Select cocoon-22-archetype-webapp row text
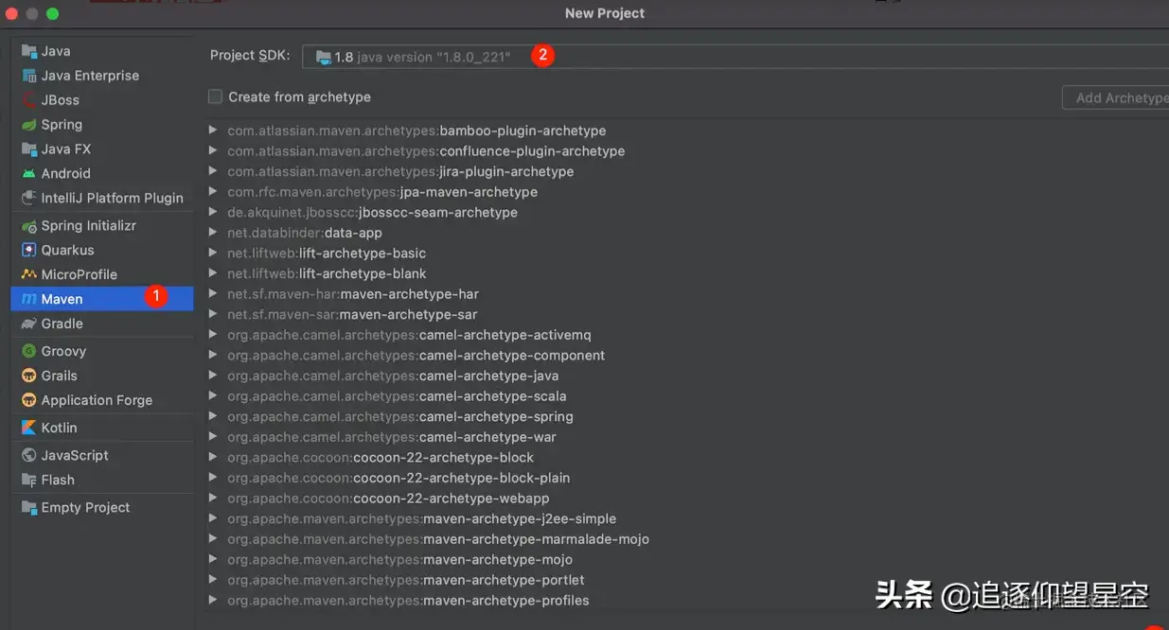1169x630 pixels. 388,499
